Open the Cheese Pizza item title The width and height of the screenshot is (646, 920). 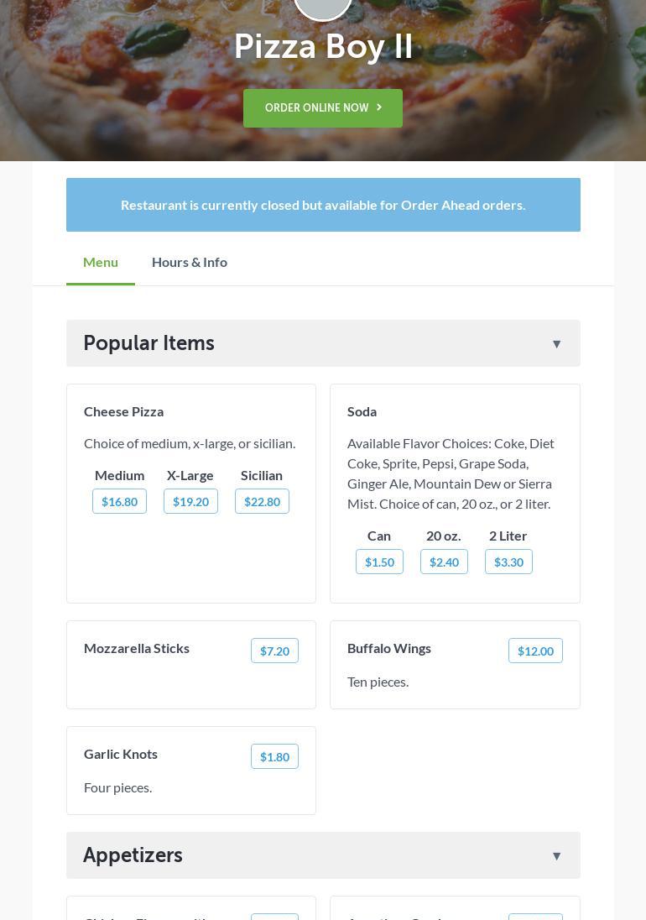[x=123, y=411]
